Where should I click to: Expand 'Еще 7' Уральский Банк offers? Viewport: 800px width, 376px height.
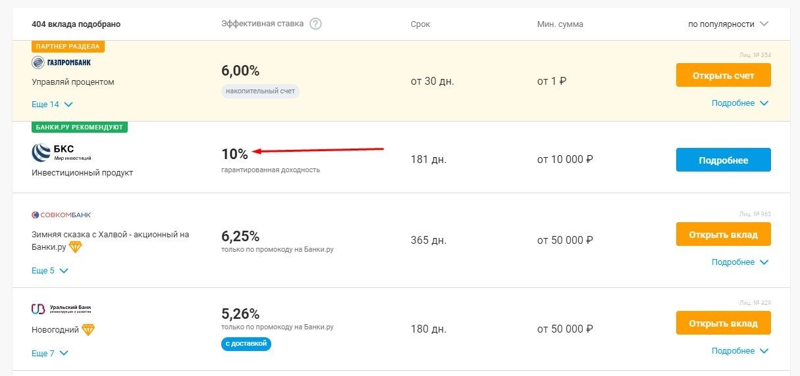point(50,354)
